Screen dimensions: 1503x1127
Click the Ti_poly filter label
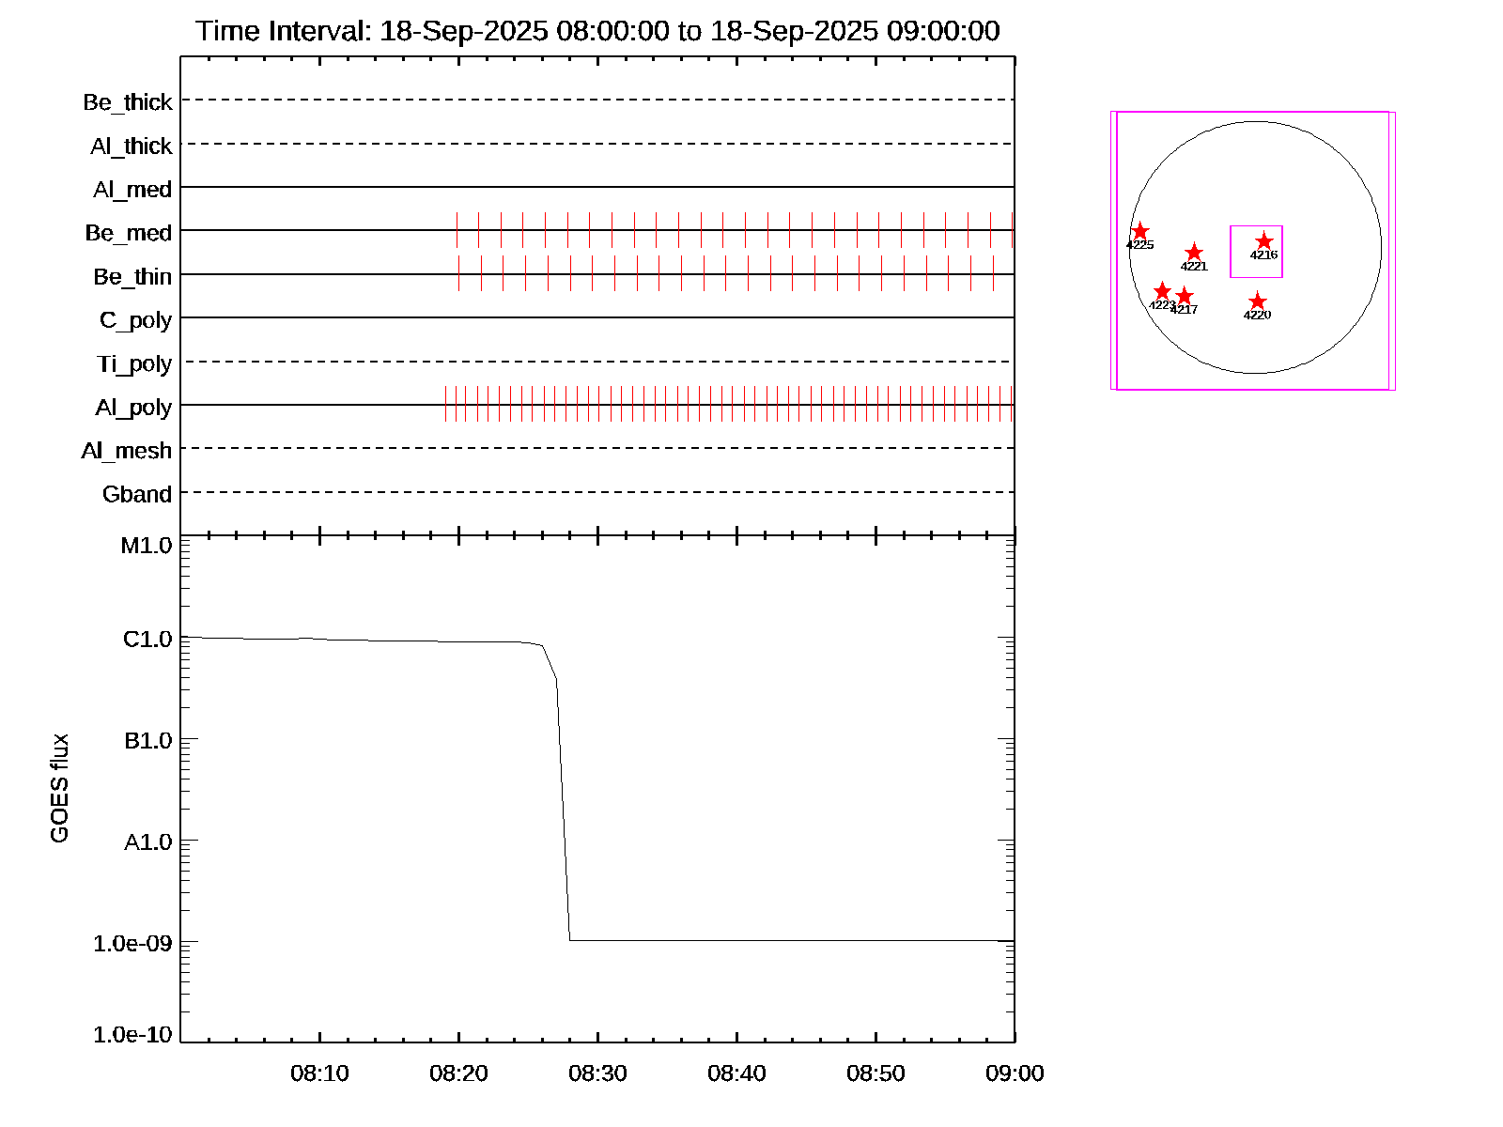tap(134, 364)
